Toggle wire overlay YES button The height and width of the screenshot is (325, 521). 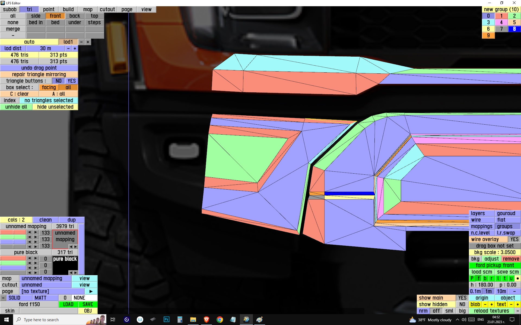pos(514,239)
